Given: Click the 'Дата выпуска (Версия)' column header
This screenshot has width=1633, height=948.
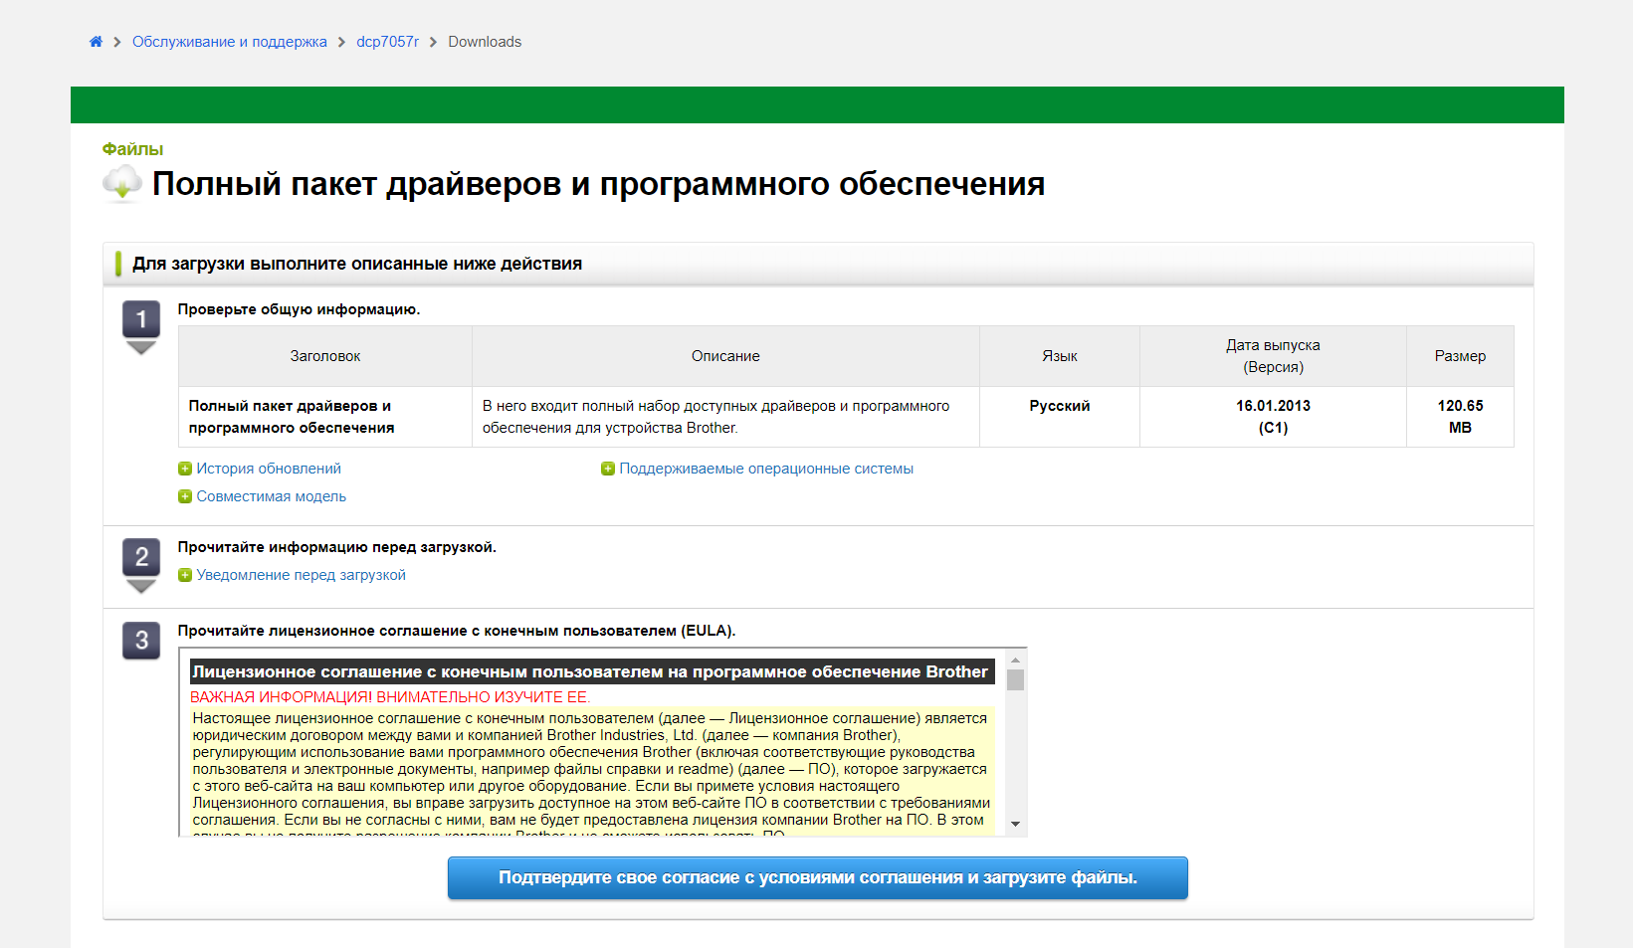Looking at the screenshot, I should pyautogui.click(x=1273, y=356).
